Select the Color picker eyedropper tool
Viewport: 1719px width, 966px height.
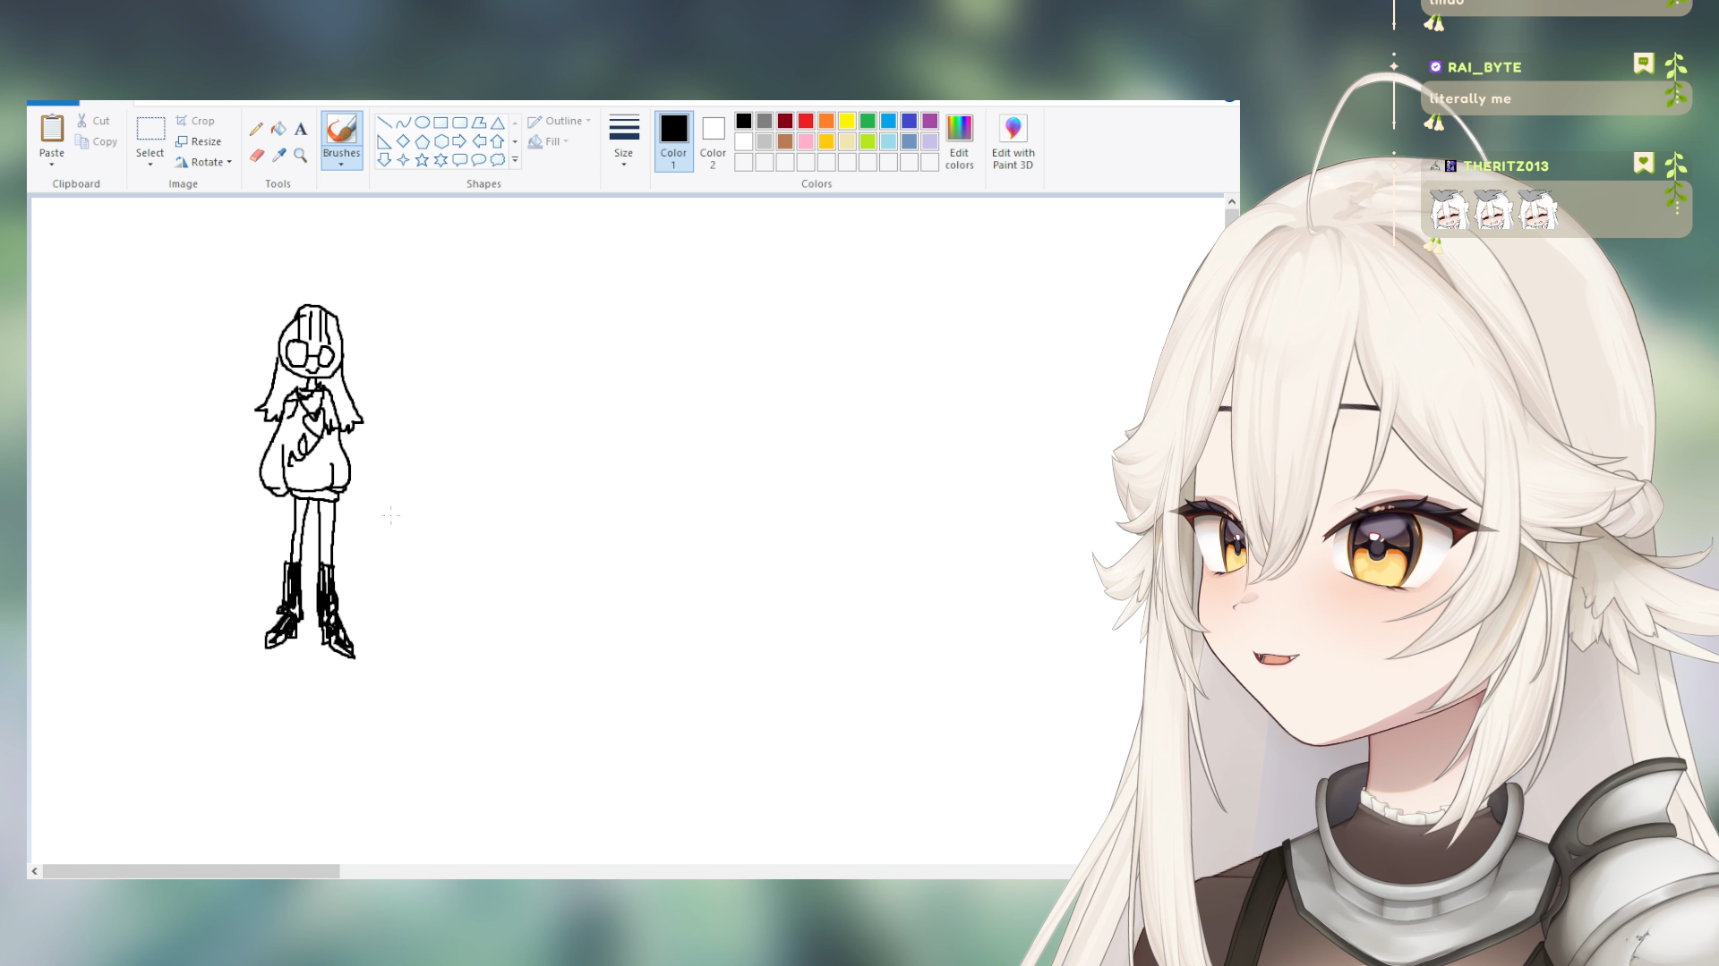click(x=278, y=156)
